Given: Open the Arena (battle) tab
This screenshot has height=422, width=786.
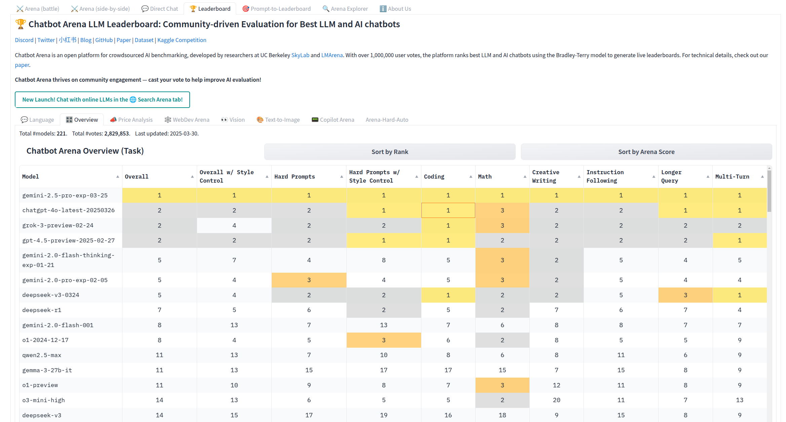Looking at the screenshot, I should point(38,9).
